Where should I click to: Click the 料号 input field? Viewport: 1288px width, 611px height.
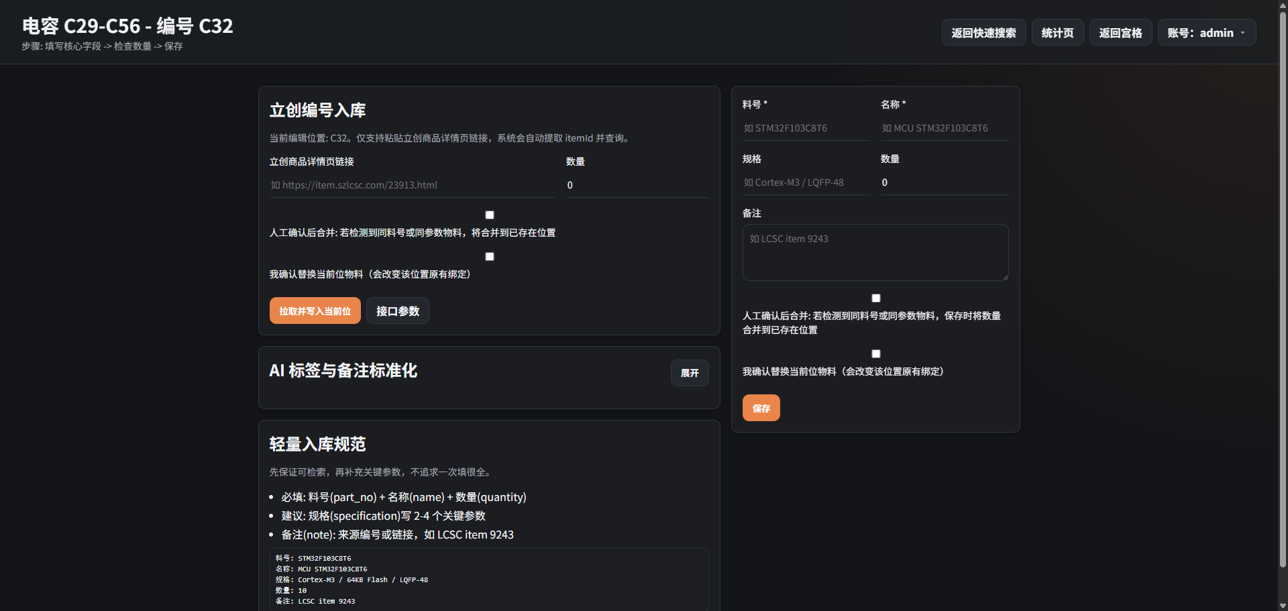(x=806, y=128)
